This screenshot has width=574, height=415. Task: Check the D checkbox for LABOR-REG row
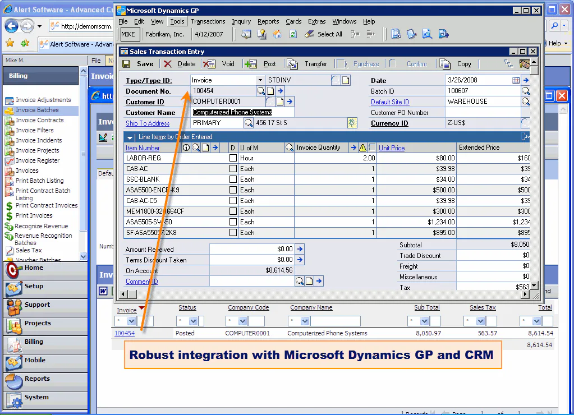[233, 158]
